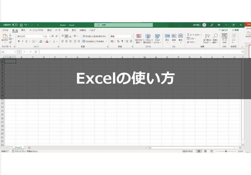Switch to Page Layout view in status bar
This screenshot has height=175, width=251.
point(205,151)
